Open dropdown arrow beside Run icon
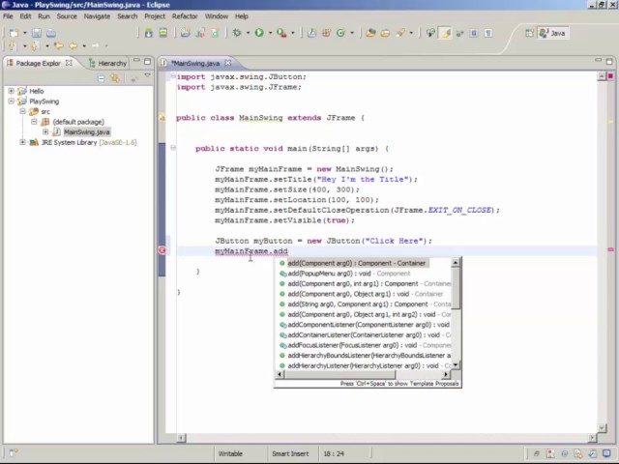Viewport: 619px width, 464px height. pos(271,33)
